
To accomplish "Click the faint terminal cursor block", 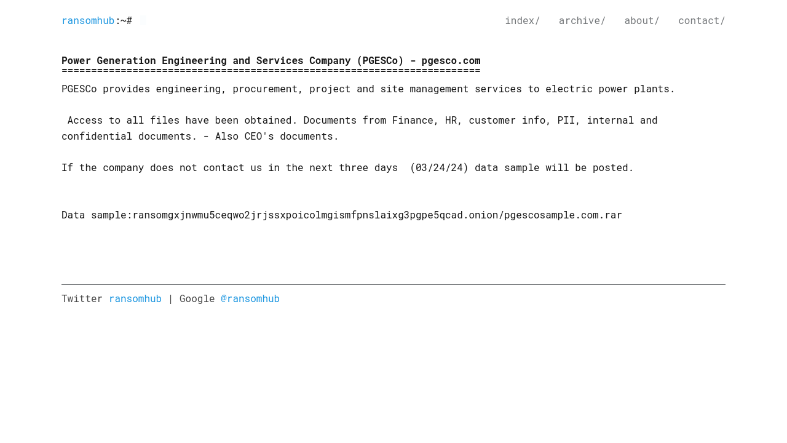I will 143,20.
